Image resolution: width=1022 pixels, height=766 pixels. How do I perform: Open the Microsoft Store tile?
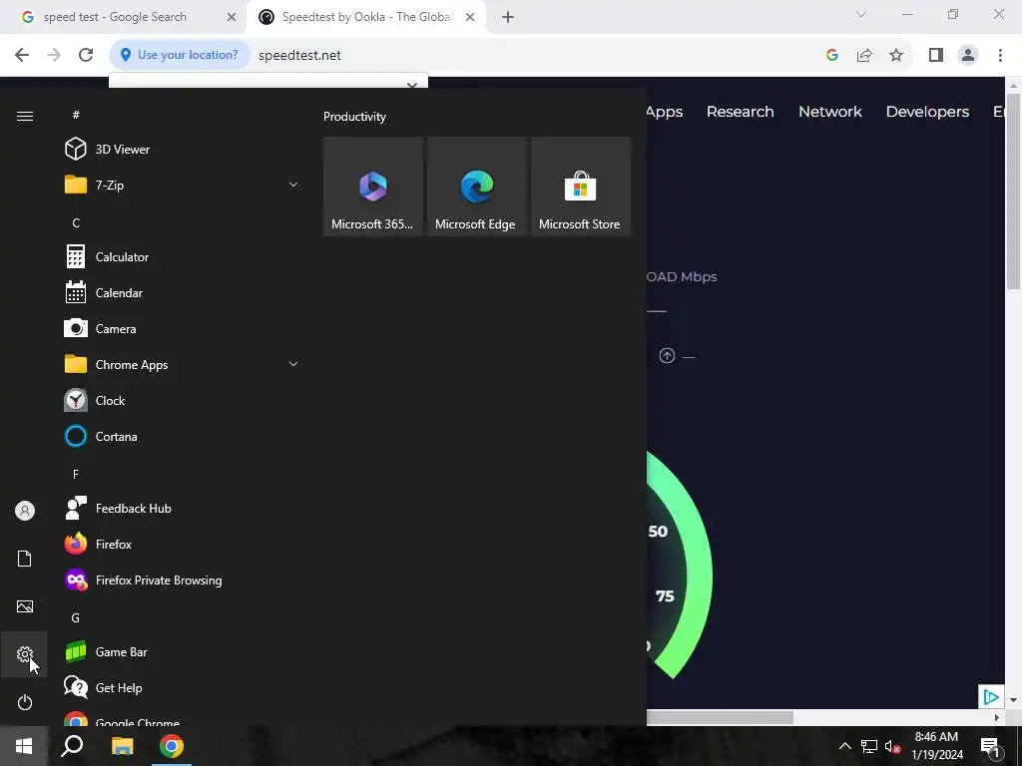[x=580, y=187]
